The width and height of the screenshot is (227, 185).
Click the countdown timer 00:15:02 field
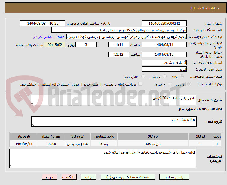pyautogui.click(x=55, y=45)
